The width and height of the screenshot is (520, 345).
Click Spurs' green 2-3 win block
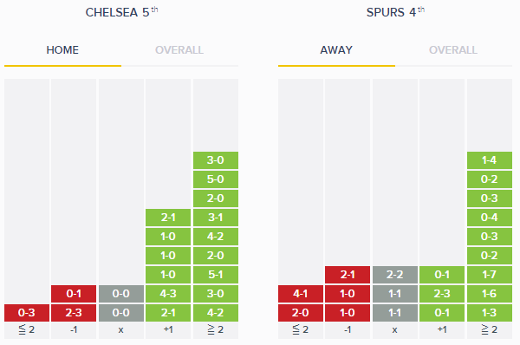coord(442,294)
